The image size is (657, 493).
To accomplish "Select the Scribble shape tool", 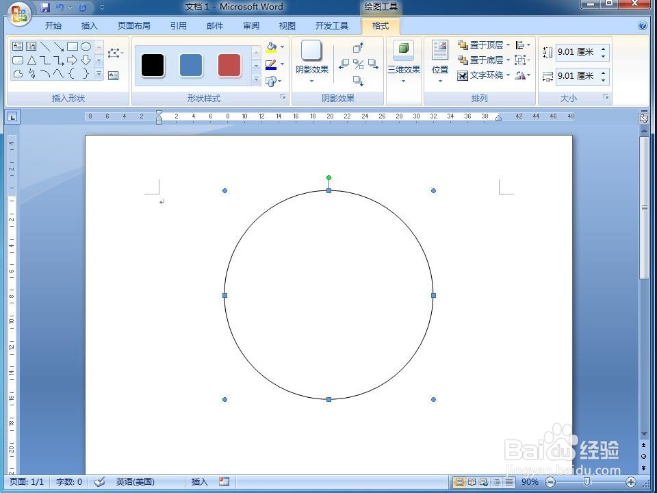I will 31,74.
